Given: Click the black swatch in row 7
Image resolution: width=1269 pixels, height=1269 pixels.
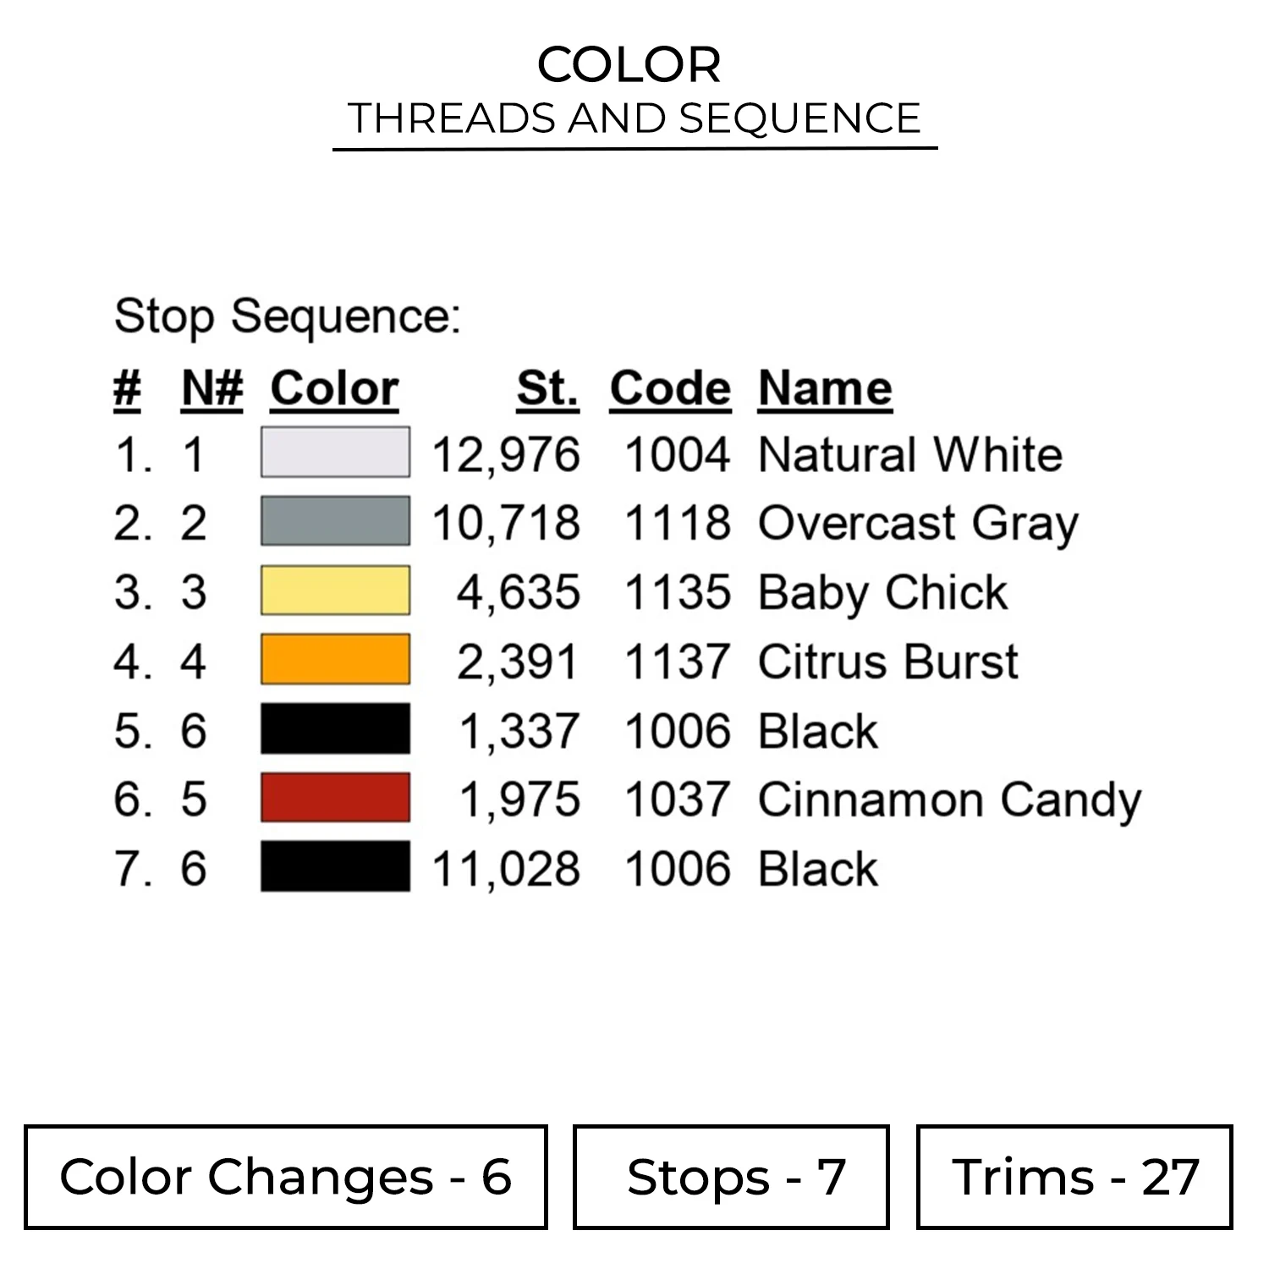Looking at the screenshot, I should (x=335, y=866).
